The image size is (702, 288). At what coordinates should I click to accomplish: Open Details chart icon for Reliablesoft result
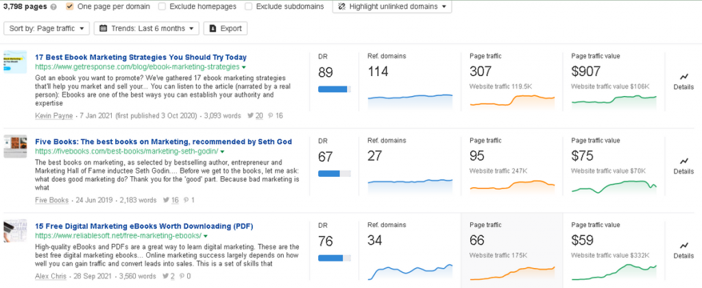coord(683,245)
